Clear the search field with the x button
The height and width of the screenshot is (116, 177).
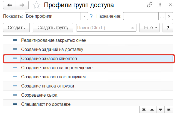(x=133, y=28)
